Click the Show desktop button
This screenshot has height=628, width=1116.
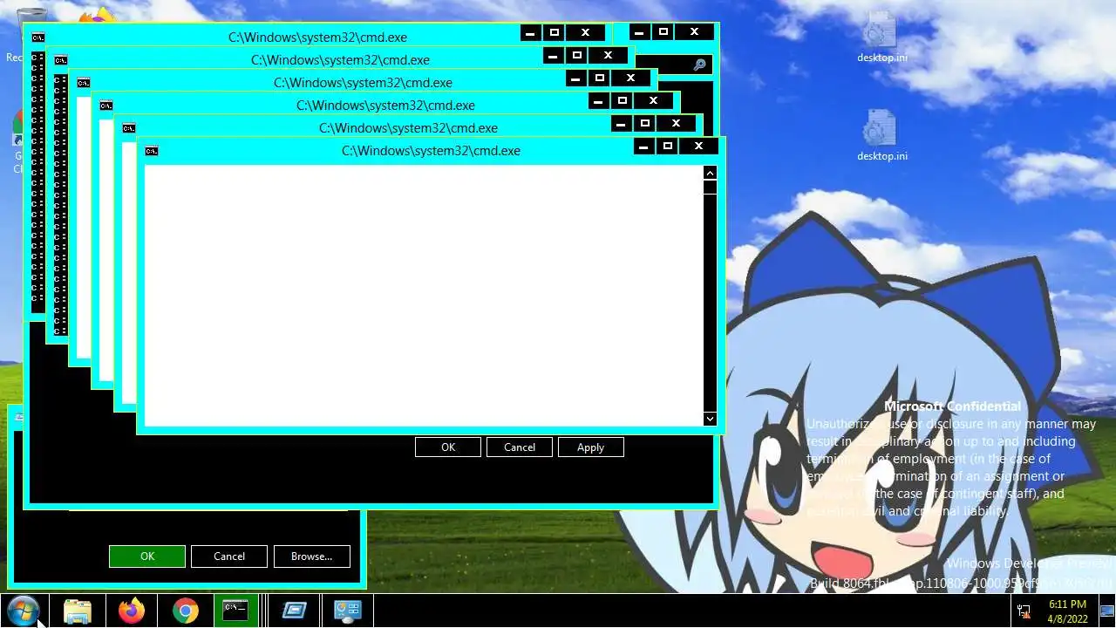(1107, 611)
